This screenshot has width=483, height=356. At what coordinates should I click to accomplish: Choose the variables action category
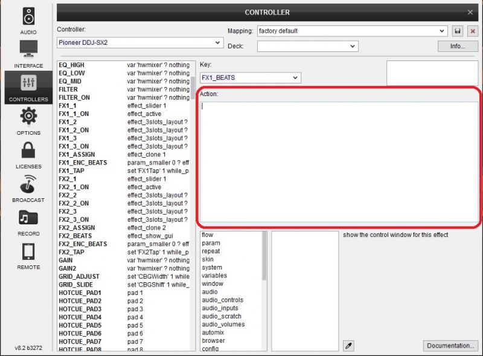coord(231,276)
